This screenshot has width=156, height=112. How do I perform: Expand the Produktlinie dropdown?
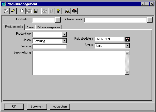click(x=65, y=34)
